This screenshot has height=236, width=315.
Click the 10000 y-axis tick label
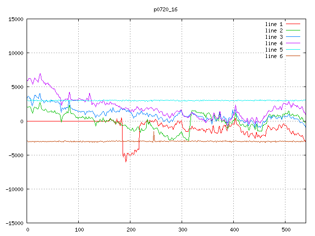click(x=16, y=53)
